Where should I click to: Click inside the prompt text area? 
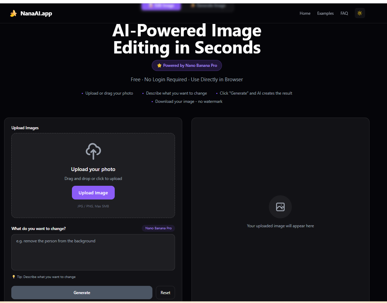pos(93,252)
